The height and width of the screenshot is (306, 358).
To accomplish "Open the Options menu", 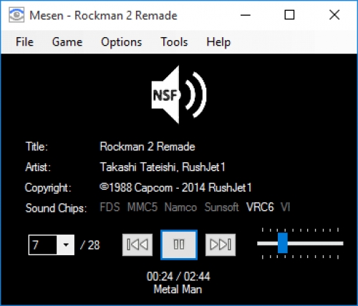I will pyautogui.click(x=121, y=42).
